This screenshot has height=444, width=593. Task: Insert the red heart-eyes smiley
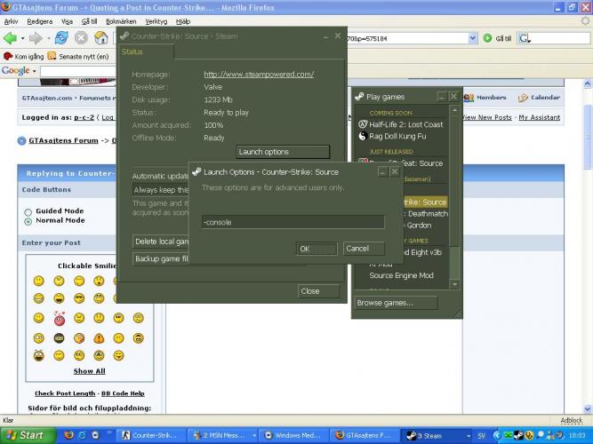59,318
